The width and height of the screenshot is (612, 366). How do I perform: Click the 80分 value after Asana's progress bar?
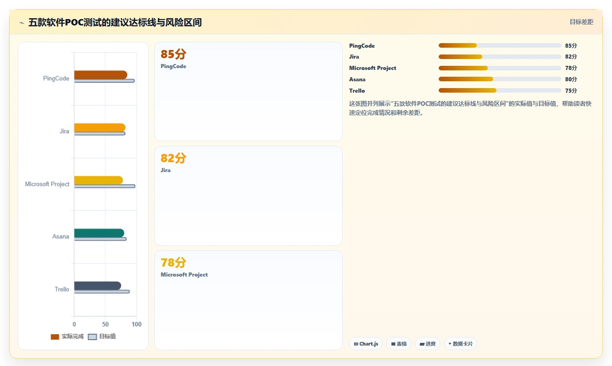click(x=571, y=79)
